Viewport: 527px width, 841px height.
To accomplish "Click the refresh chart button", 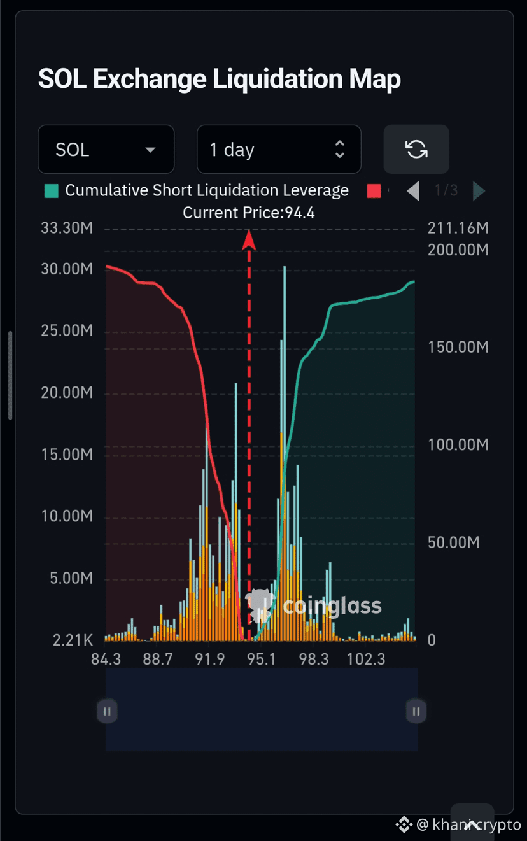I will point(416,150).
